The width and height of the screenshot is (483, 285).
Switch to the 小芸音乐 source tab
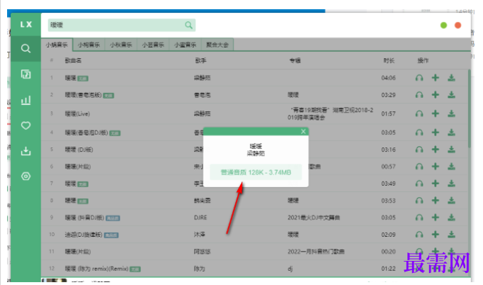153,45
